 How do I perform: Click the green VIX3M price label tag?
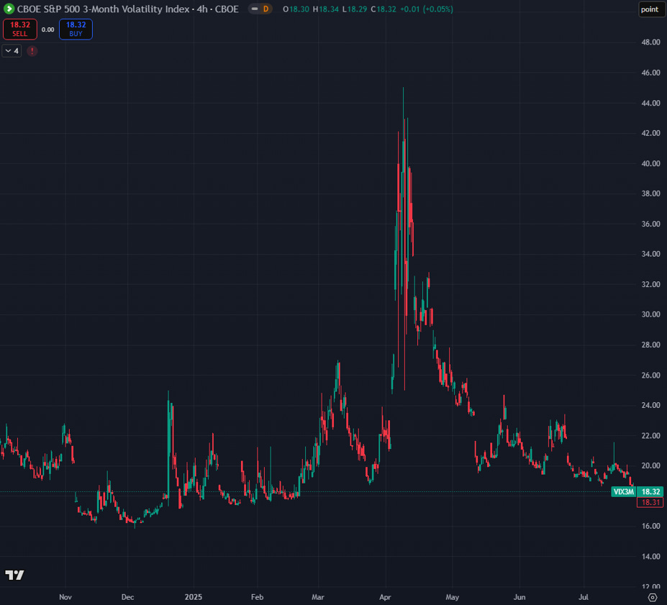pos(624,491)
